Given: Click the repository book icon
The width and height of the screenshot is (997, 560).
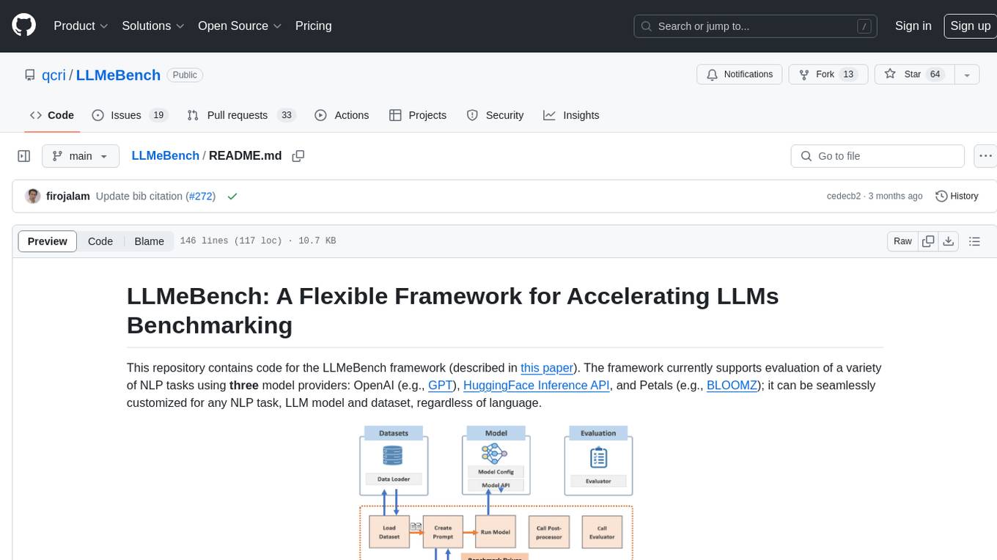Looking at the screenshot, I should [30, 75].
